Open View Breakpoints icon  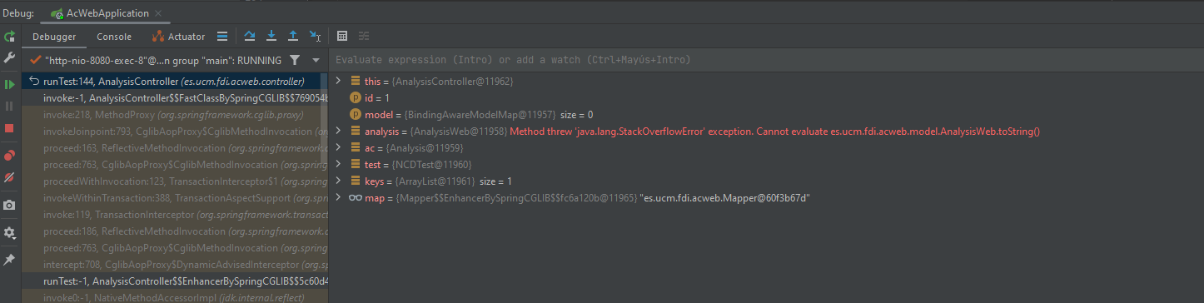click(10, 156)
